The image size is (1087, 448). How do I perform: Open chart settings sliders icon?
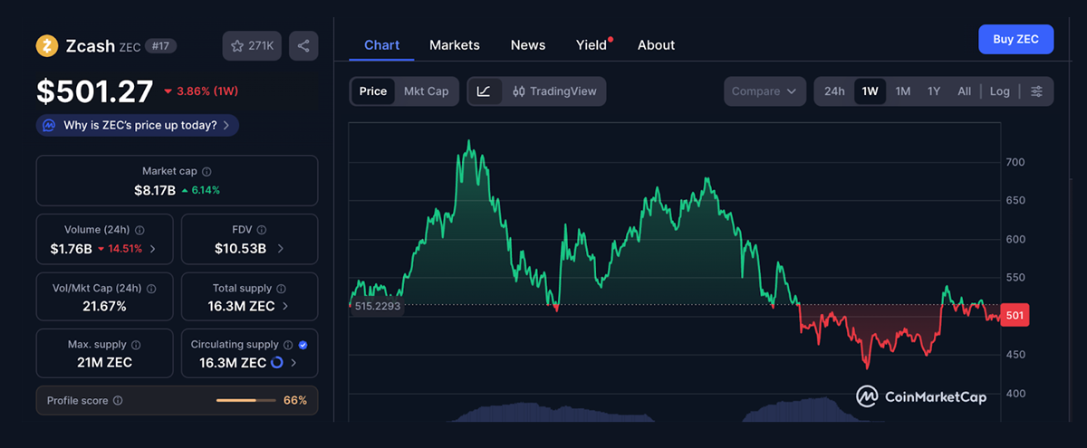pos(1037,91)
